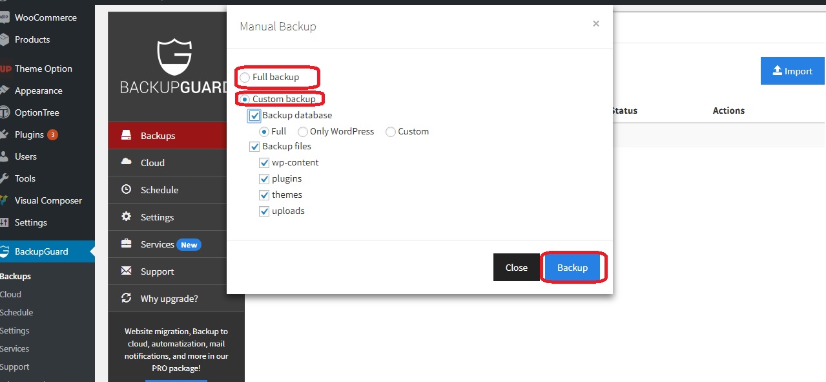Click the Settings gear icon in BackupGuard panel
Screen dimensions: 826x382
point(127,217)
